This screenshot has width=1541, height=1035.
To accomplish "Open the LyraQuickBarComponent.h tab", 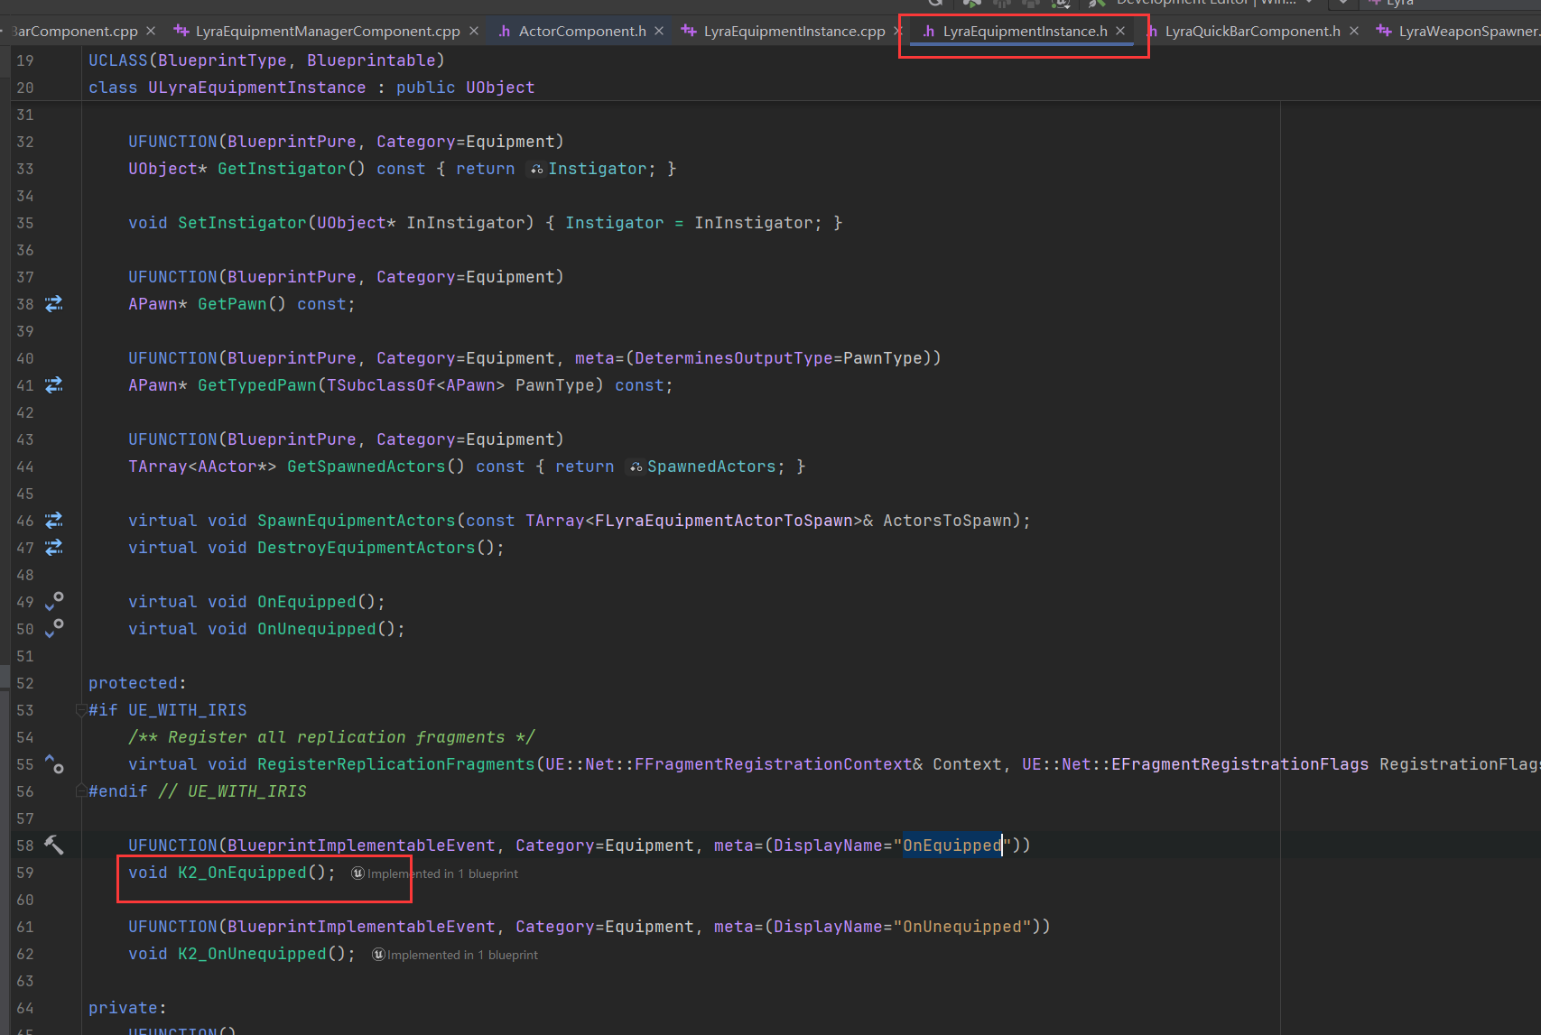I will pyautogui.click(x=1251, y=32).
